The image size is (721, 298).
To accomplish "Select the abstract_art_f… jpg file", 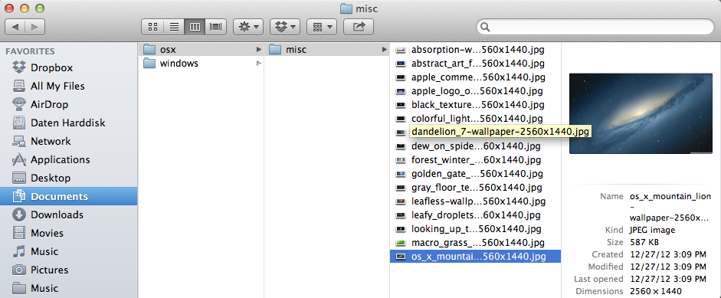I will pyautogui.click(x=476, y=63).
